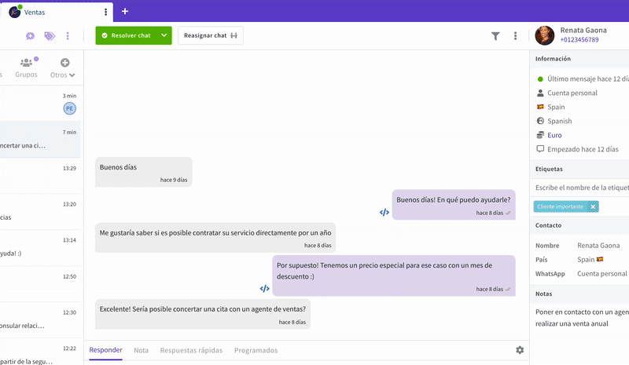Open the Respuestas rápidas tab
This screenshot has width=629, height=365.
click(191, 350)
